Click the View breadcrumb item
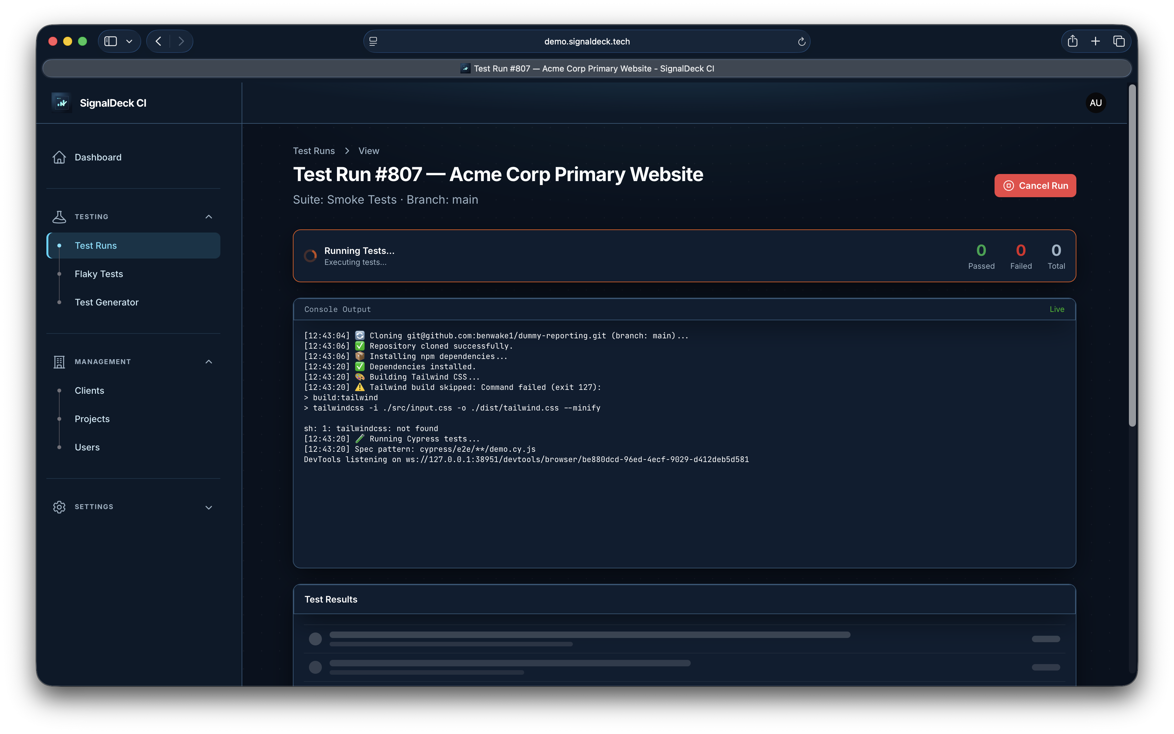The height and width of the screenshot is (734, 1174). (x=369, y=151)
